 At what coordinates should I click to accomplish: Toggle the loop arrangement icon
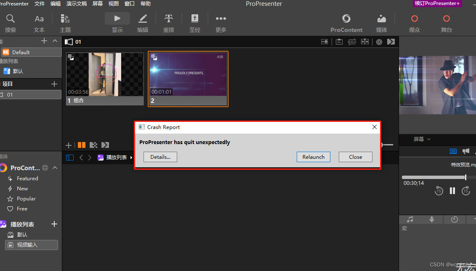(352, 42)
